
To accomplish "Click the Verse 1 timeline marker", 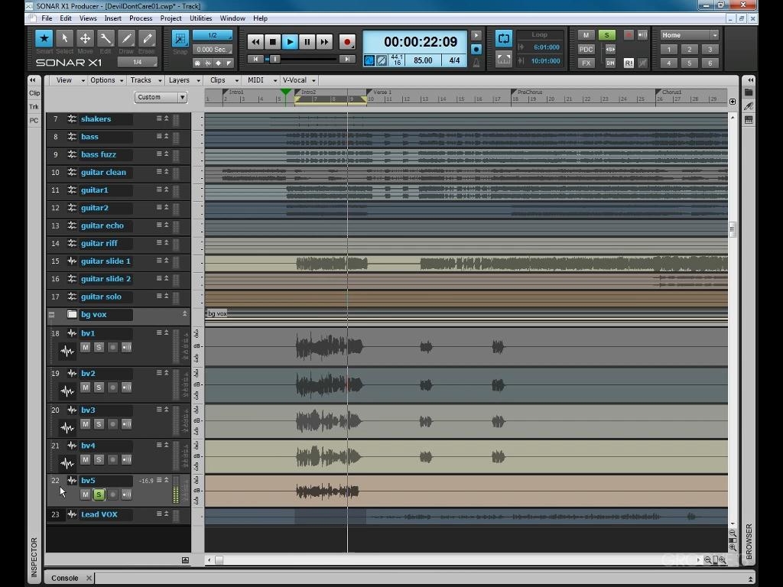I will point(379,92).
